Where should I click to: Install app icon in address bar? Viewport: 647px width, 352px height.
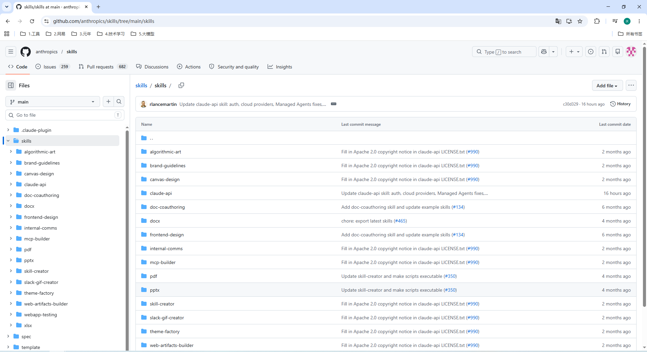point(569,21)
